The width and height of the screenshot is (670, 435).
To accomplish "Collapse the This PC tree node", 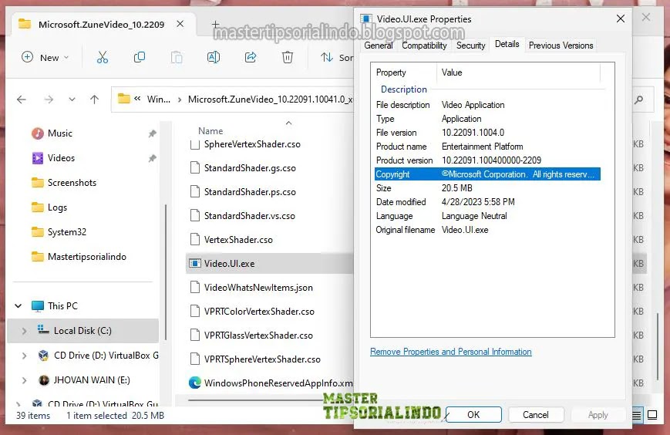I will (19, 306).
